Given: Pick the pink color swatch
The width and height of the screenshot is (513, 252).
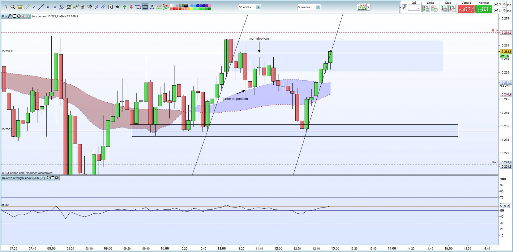Looking at the screenshot, I should [209, 5].
